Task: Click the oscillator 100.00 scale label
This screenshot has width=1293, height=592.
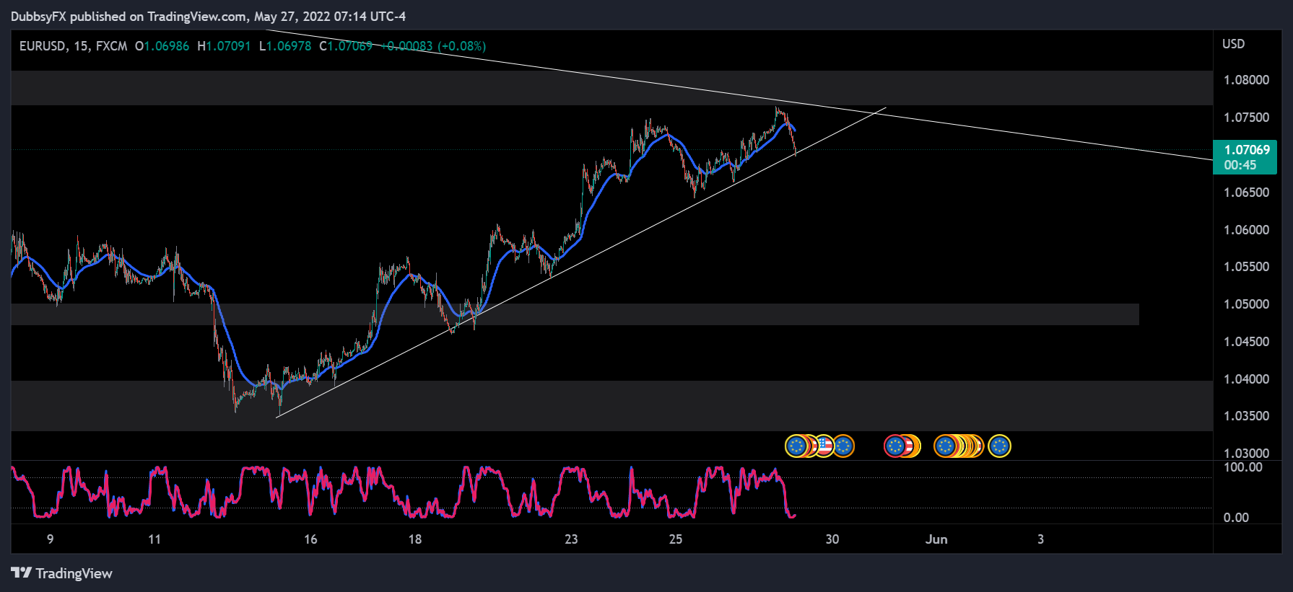Action: point(1243,467)
